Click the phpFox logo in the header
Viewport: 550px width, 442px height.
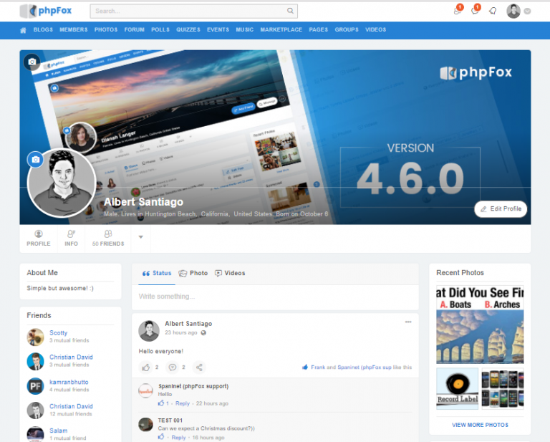(46, 11)
